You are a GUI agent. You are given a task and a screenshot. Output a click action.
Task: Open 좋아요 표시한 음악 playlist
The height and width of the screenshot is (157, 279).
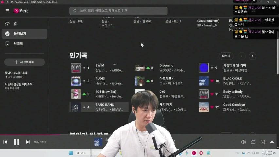[16, 73]
